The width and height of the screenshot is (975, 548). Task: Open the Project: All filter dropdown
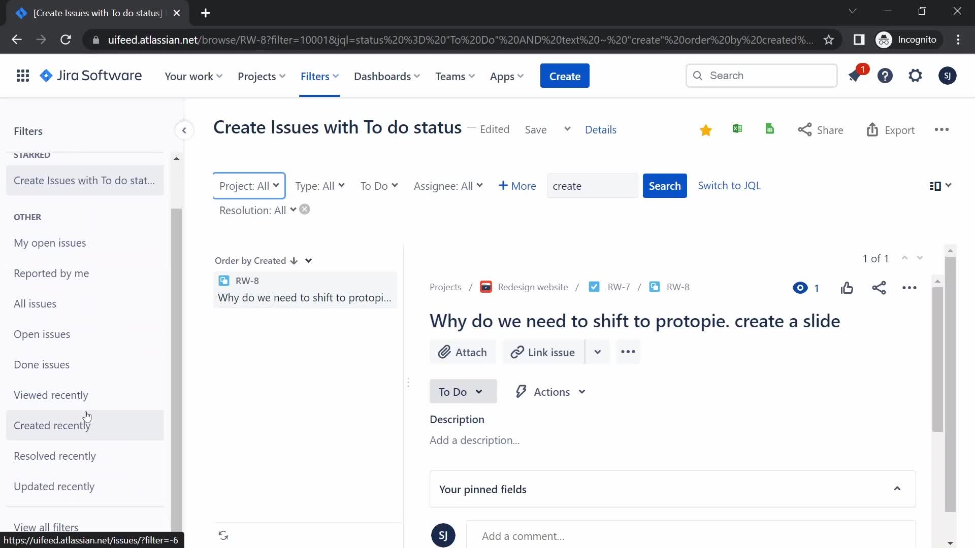249,186
